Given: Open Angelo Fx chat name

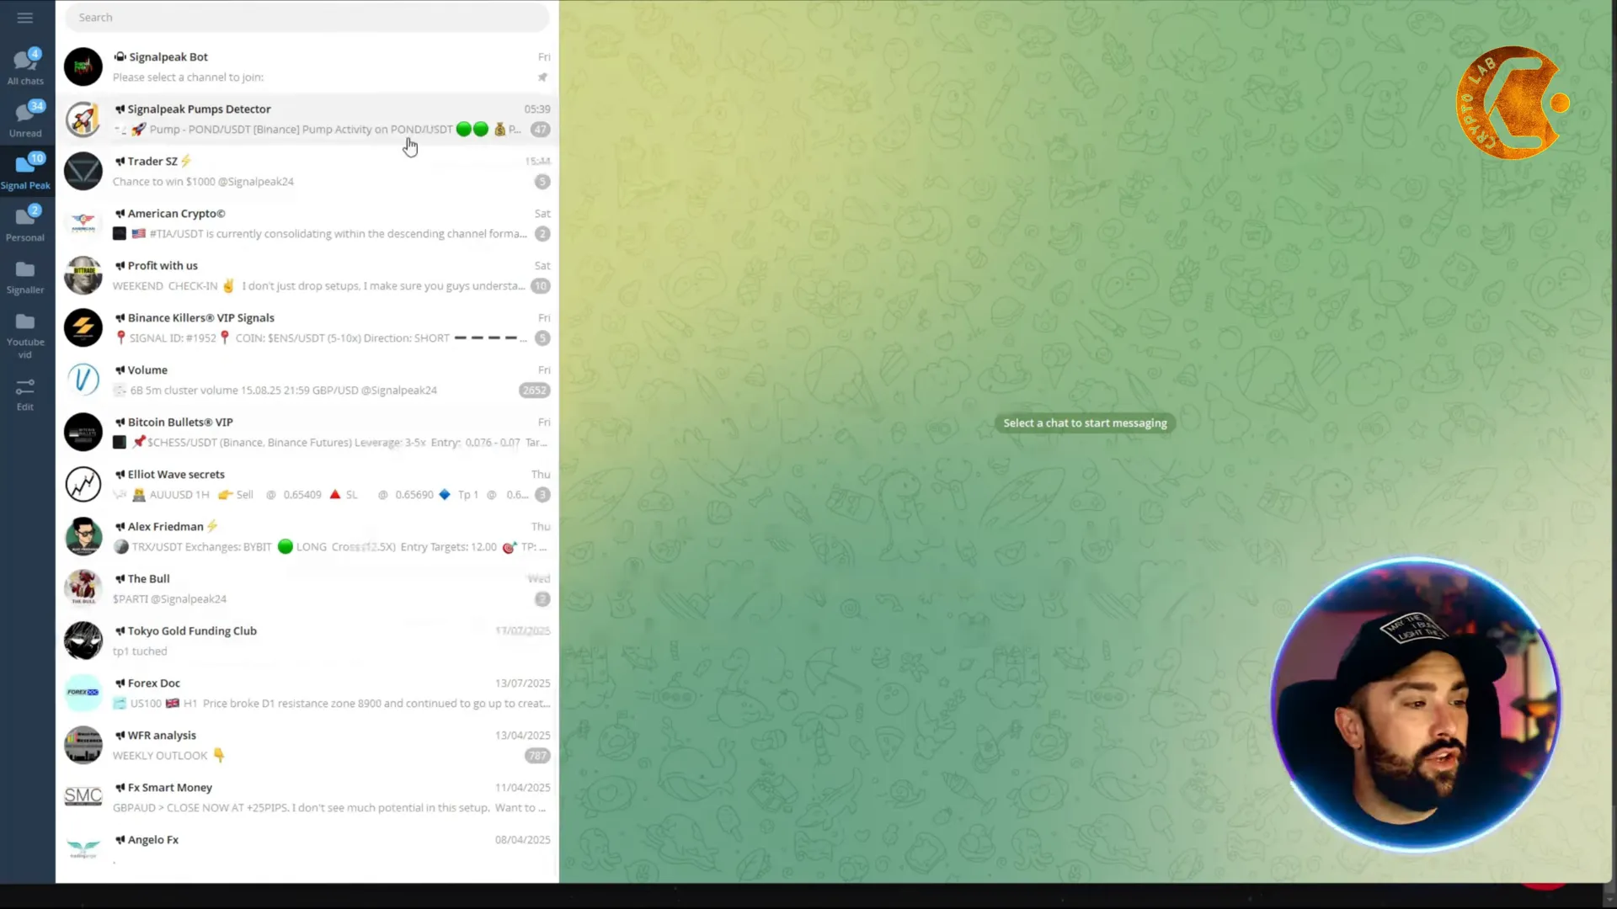Looking at the screenshot, I should tap(152, 840).
